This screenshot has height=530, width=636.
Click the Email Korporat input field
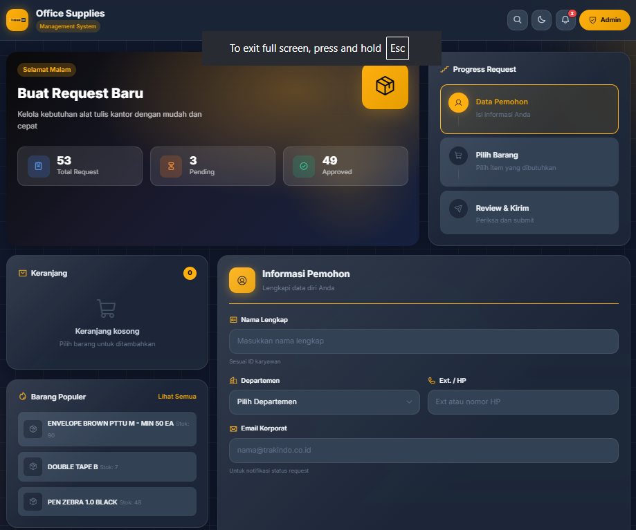[423, 451]
